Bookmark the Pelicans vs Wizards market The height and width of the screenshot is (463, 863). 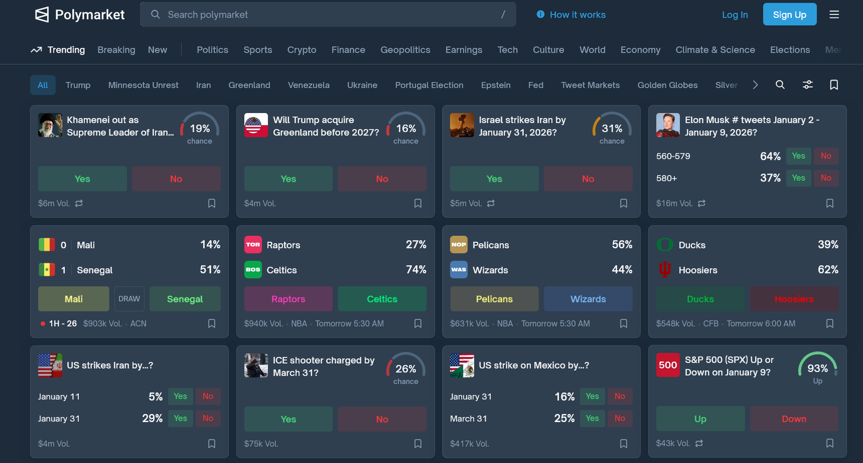(624, 324)
